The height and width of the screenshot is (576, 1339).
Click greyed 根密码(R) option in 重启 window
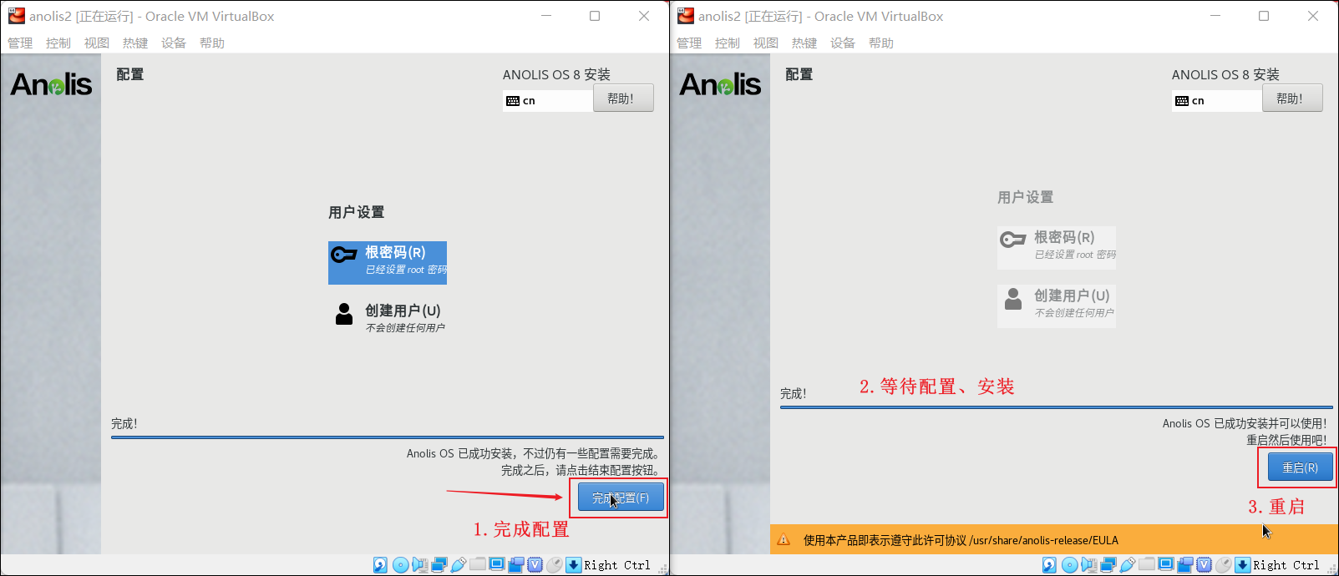coord(1057,247)
